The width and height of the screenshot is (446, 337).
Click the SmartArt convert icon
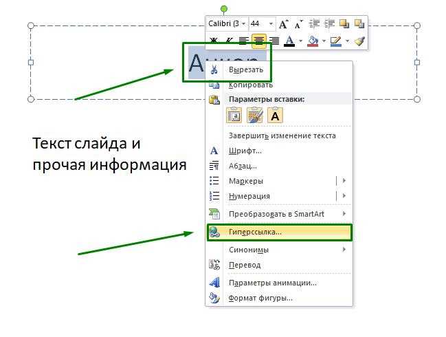tap(214, 214)
